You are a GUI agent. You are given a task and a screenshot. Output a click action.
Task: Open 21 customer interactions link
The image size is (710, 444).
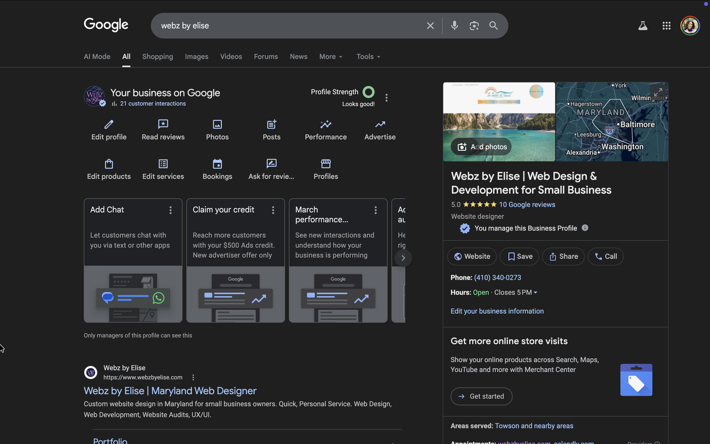click(x=153, y=104)
